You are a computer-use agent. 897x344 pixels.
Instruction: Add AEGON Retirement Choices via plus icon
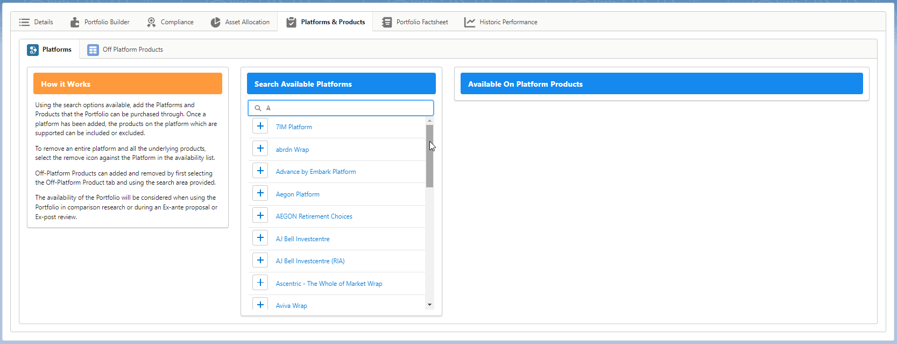click(x=260, y=215)
